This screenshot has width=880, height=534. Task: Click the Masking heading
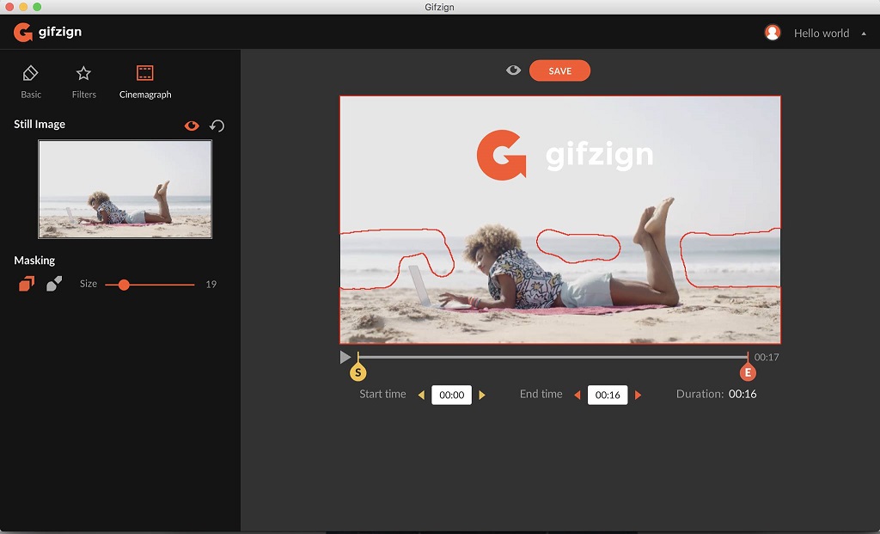tap(34, 260)
